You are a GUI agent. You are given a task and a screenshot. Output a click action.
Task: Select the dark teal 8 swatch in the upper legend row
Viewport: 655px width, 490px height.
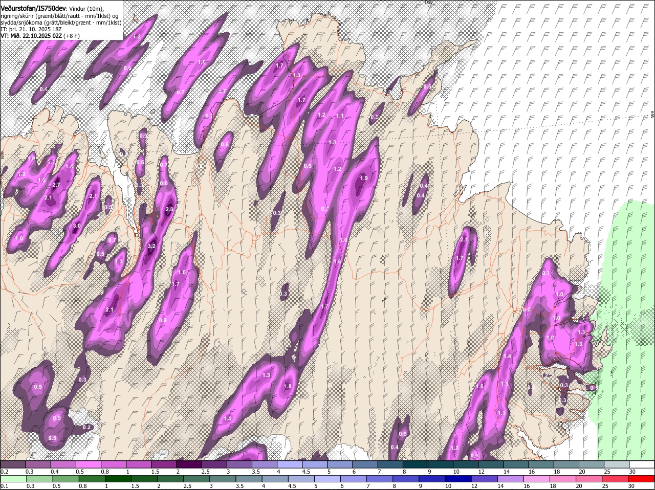414,464
